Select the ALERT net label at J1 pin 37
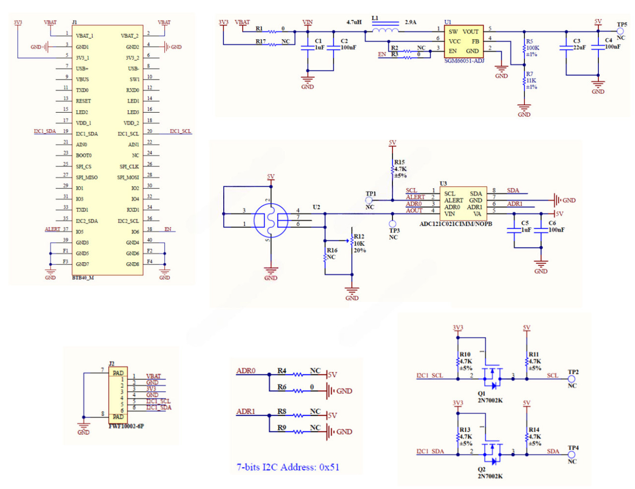635x489 pixels. pyautogui.click(x=53, y=229)
